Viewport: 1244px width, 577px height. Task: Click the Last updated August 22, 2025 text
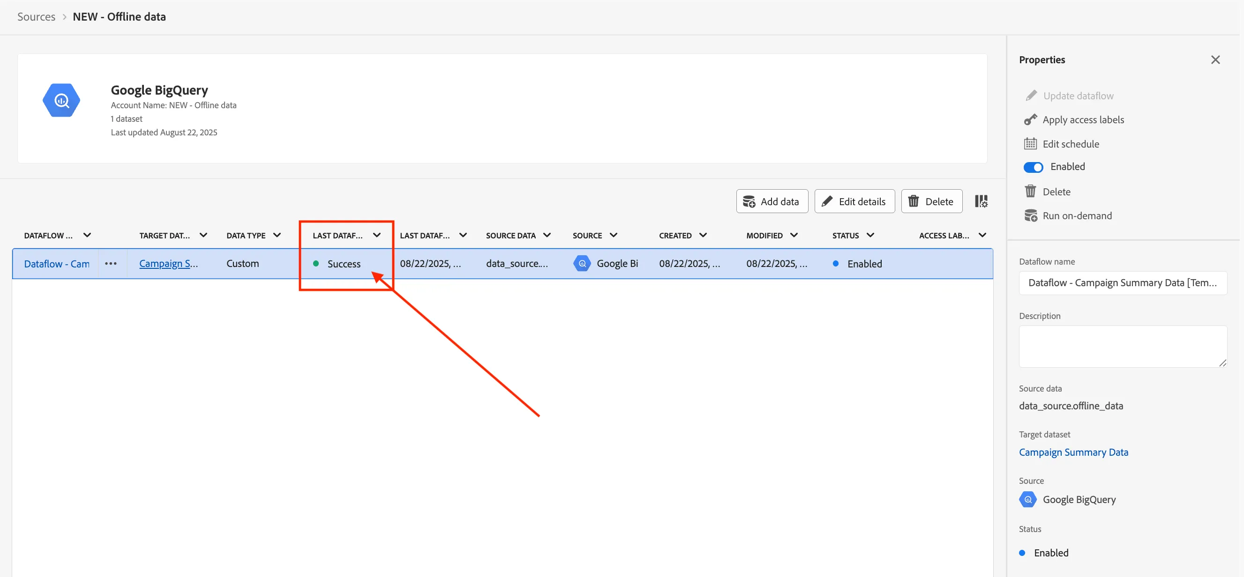click(164, 132)
